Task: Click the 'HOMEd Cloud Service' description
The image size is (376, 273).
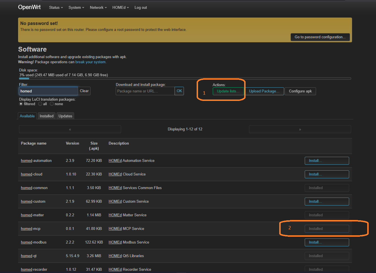Action: tap(127, 174)
